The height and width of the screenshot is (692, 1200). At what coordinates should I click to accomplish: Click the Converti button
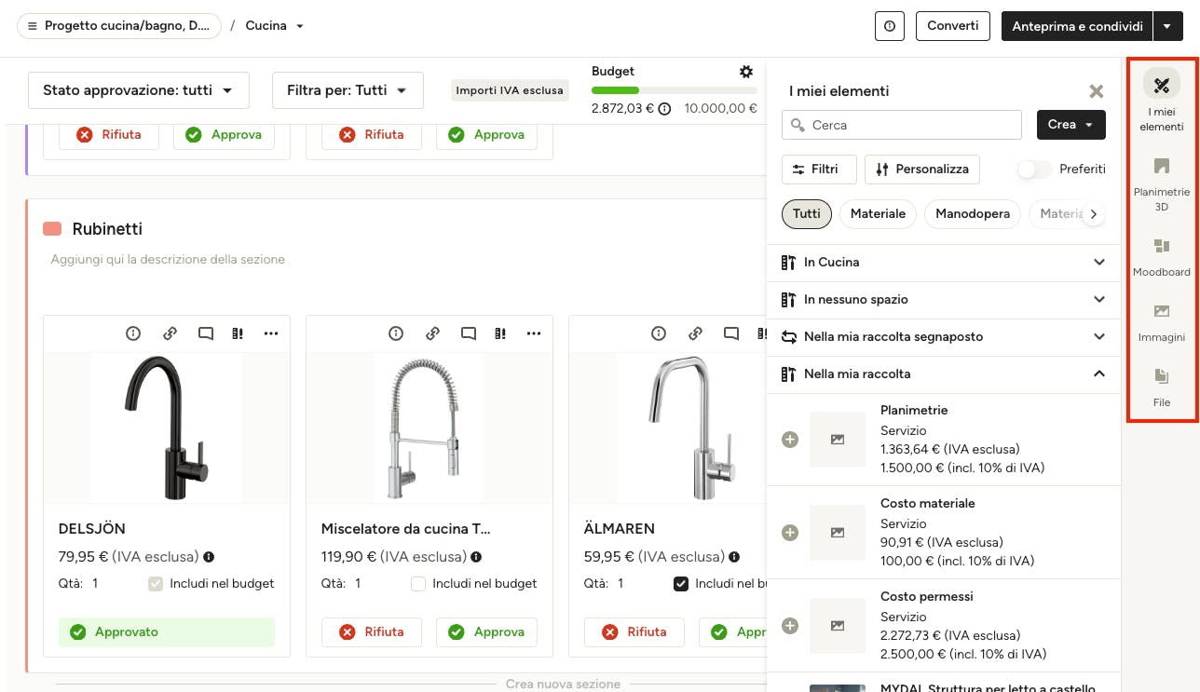(952, 26)
